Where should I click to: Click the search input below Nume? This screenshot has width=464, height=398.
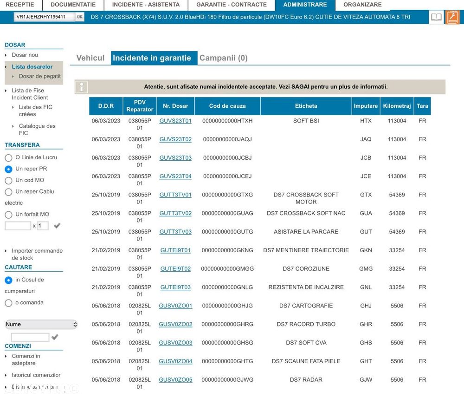click(x=30, y=337)
